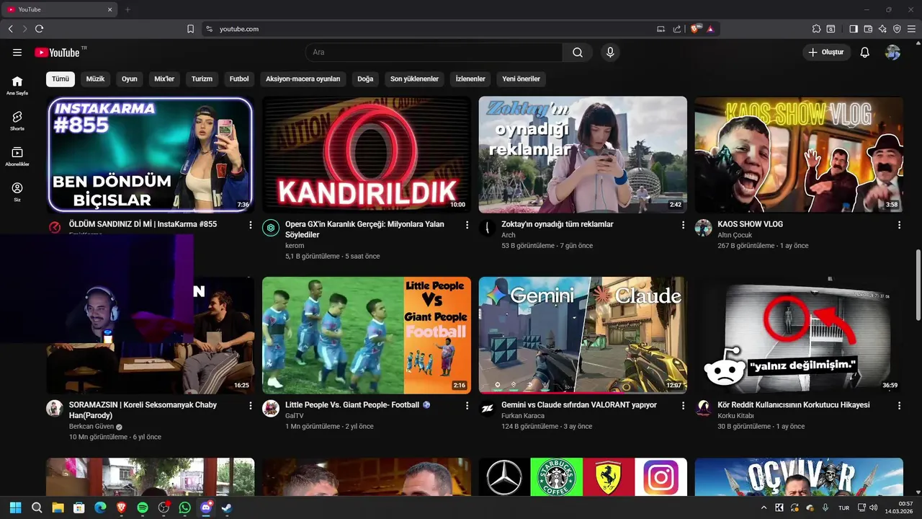The image size is (922, 519).
Task: Go back with browser back arrow
Action: [10, 29]
